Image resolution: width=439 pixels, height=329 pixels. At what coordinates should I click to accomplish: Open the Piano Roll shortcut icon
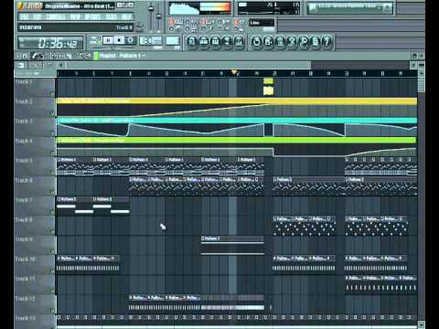[216, 41]
